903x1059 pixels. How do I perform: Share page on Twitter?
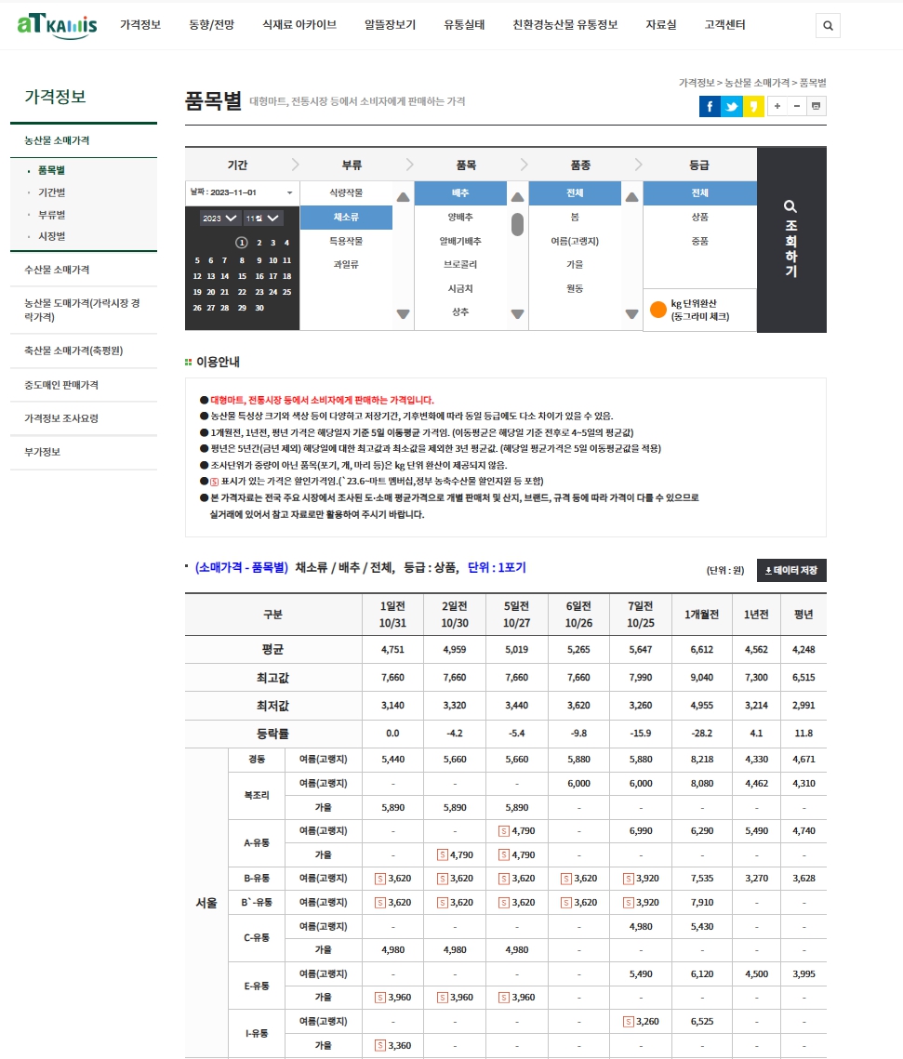732,106
